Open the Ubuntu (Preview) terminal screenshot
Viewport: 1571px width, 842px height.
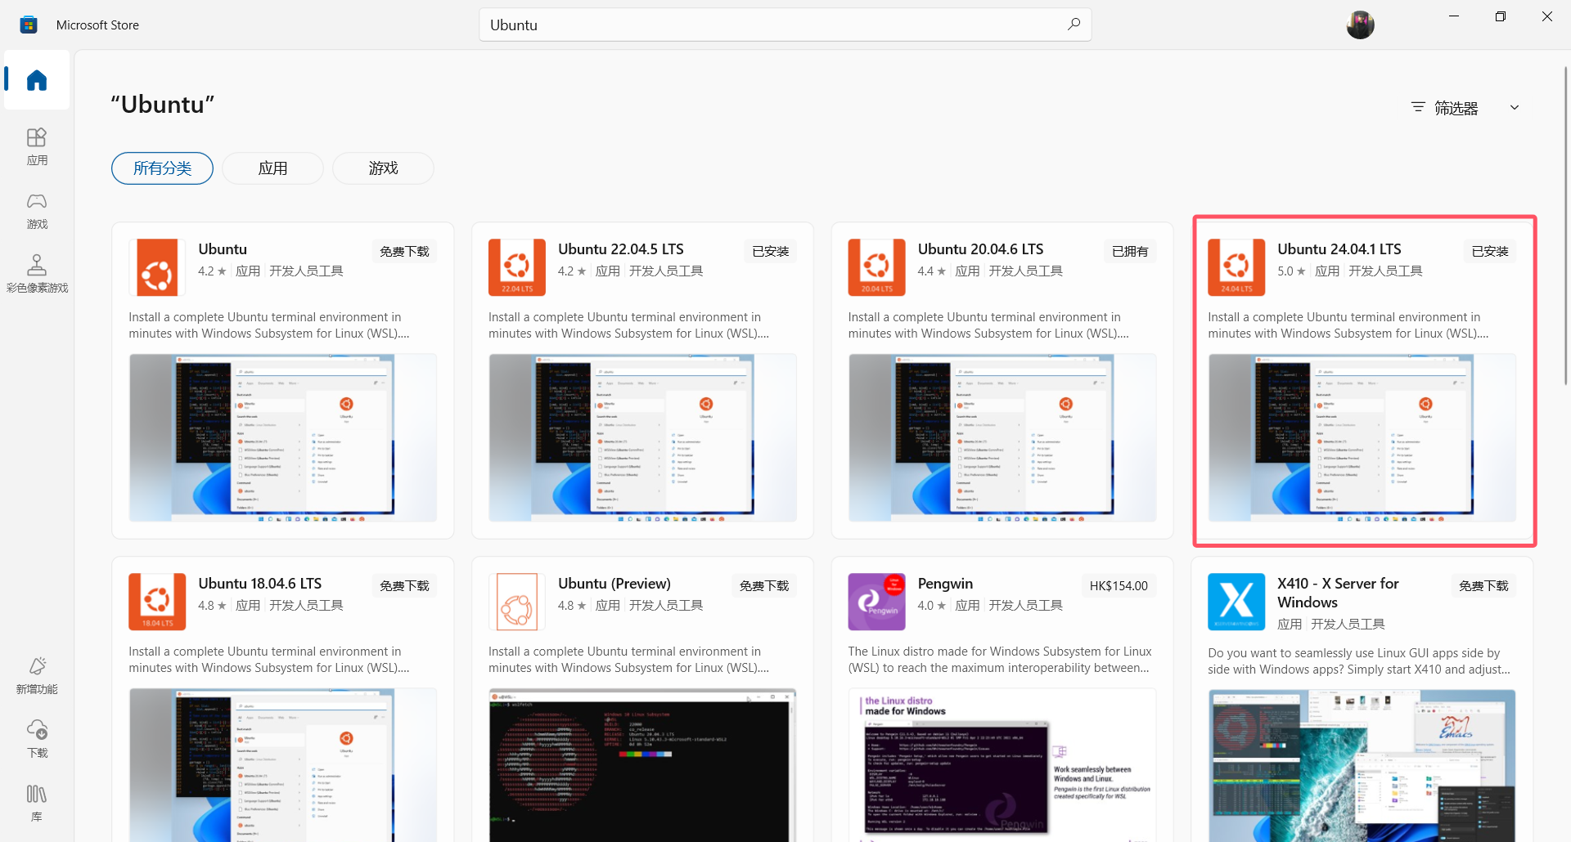(642, 764)
